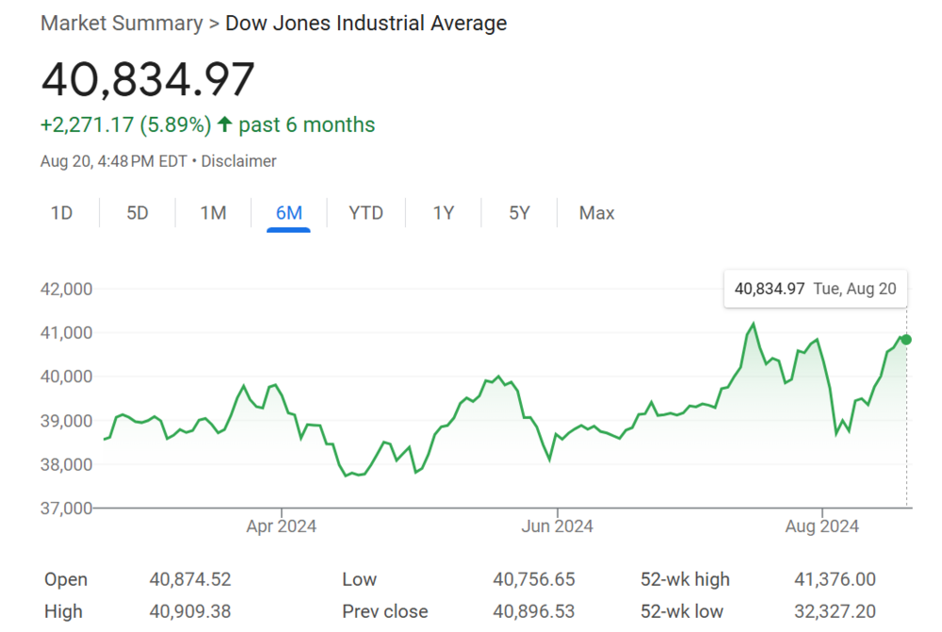Screen dimensions: 942x632
Task: Show the Max time range
Action: [596, 213]
